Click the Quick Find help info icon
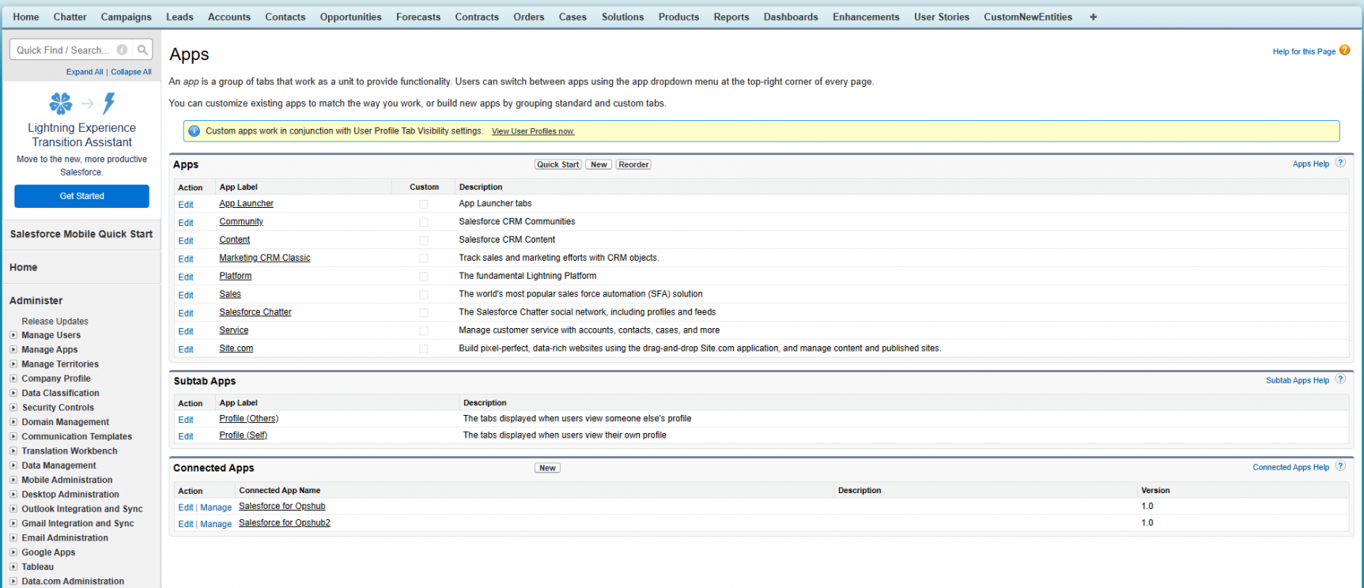The image size is (1364, 588). coord(122,50)
